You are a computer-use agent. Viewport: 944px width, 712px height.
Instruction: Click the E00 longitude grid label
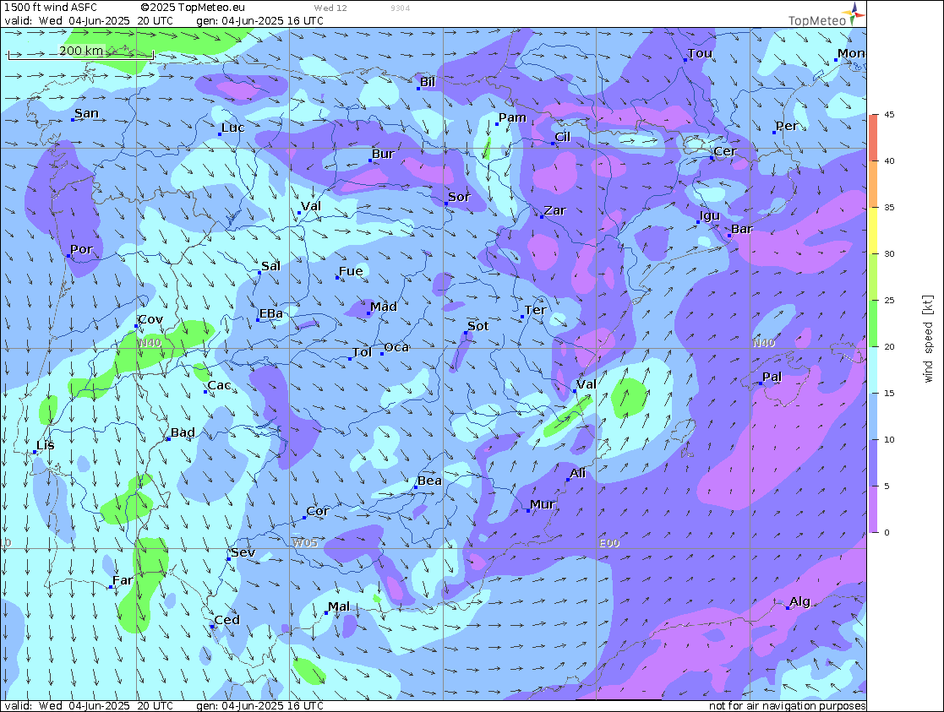(609, 543)
